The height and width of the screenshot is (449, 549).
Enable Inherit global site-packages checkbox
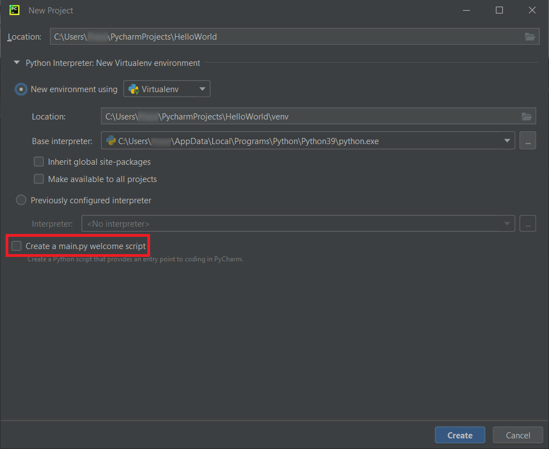38,161
